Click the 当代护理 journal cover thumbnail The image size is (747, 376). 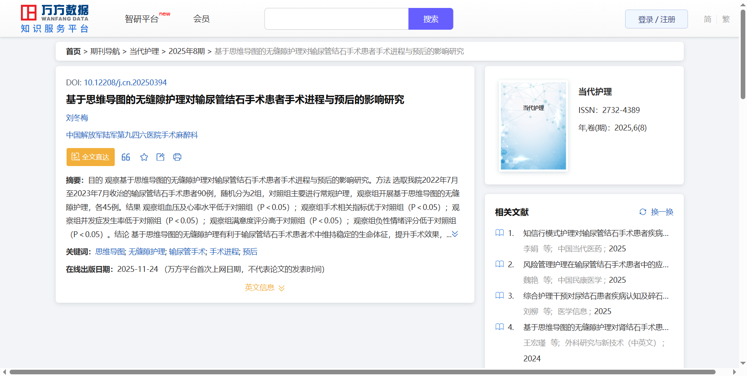[533, 126]
